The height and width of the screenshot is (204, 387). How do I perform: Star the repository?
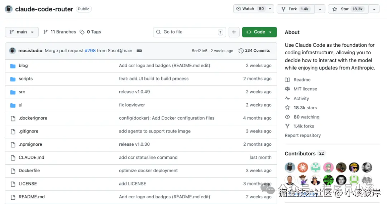(x=348, y=9)
